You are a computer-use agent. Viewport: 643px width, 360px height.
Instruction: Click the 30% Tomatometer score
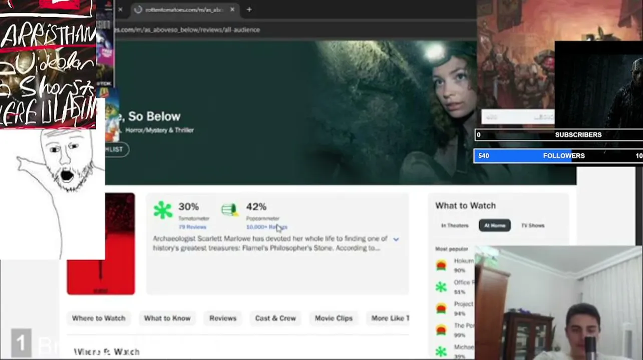[189, 206]
